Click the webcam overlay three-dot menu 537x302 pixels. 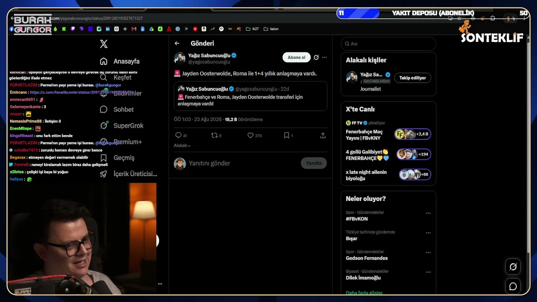pyautogui.click(x=160, y=284)
